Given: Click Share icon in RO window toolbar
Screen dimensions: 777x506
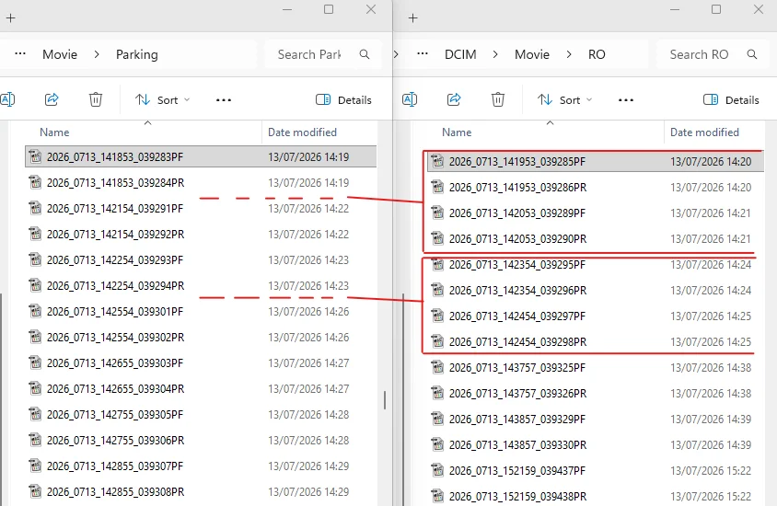Looking at the screenshot, I should coord(454,99).
